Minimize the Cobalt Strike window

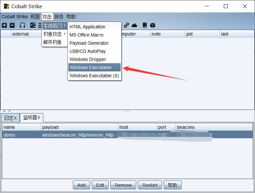(x=207, y=6)
